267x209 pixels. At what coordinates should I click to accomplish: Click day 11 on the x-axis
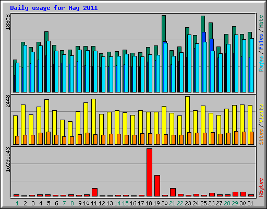point(94,203)
